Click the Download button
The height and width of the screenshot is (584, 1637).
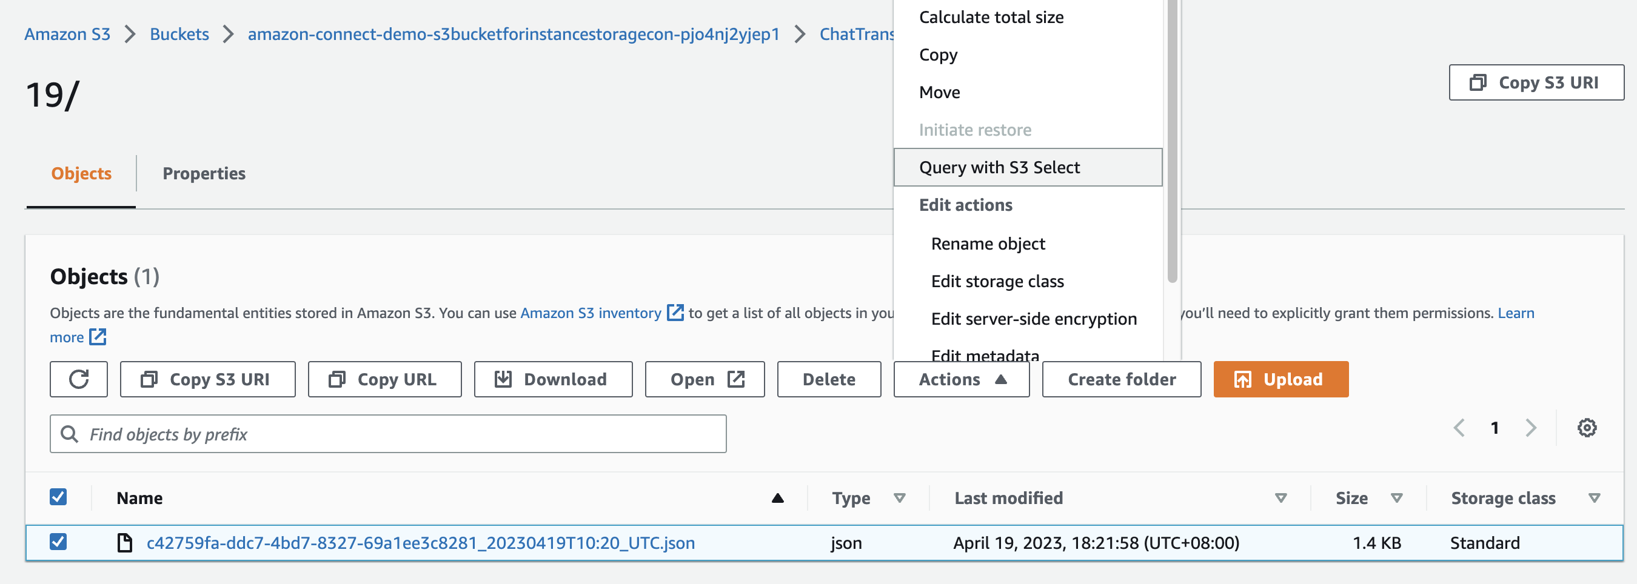553,379
